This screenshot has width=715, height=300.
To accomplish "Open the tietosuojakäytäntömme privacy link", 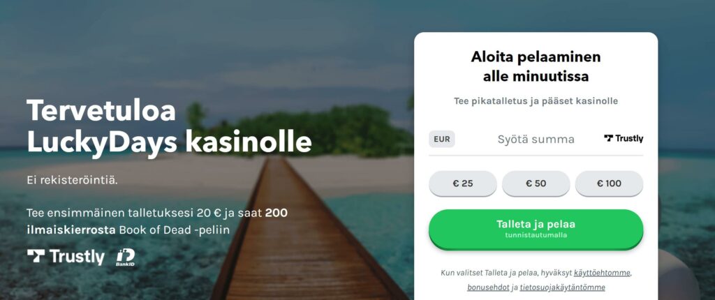I will [x=562, y=287].
